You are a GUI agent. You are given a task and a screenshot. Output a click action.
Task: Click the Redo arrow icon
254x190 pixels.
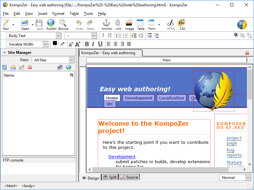pyautogui.click(x=90, y=23)
